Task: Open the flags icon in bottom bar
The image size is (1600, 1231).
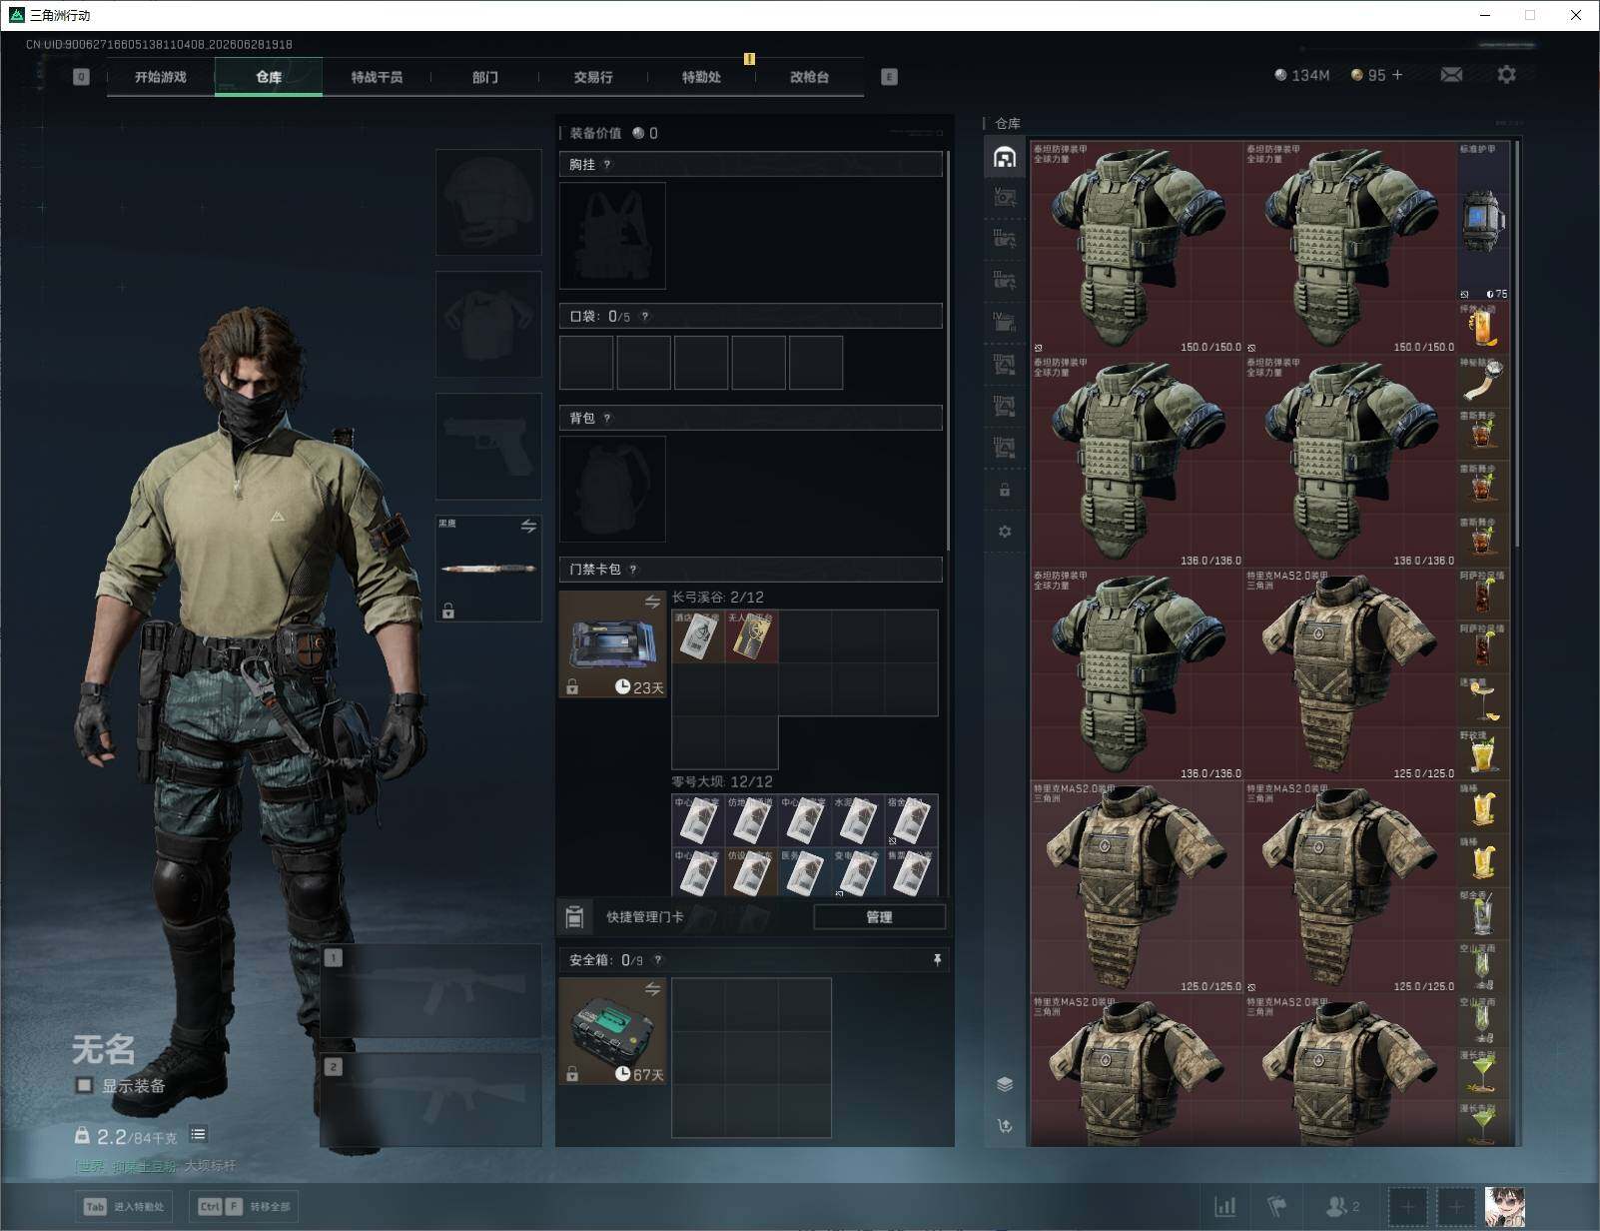Action: point(1276,1207)
